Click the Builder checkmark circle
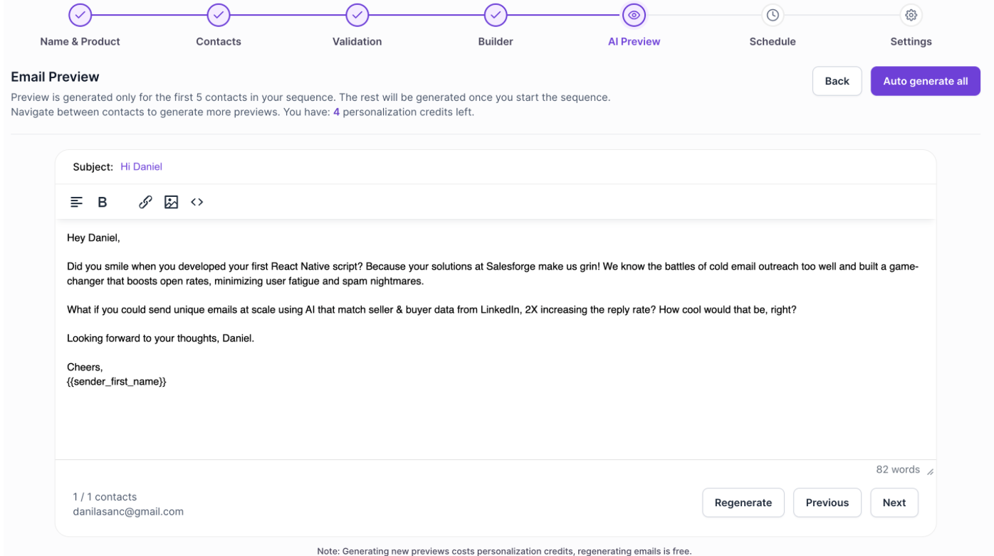 pyautogui.click(x=496, y=15)
